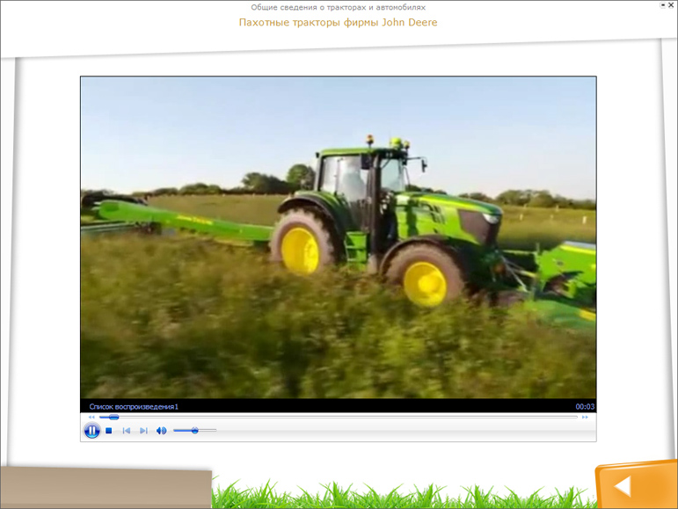Click the video seek bar handle
Viewport: 678px width, 509px height.
pos(113,417)
